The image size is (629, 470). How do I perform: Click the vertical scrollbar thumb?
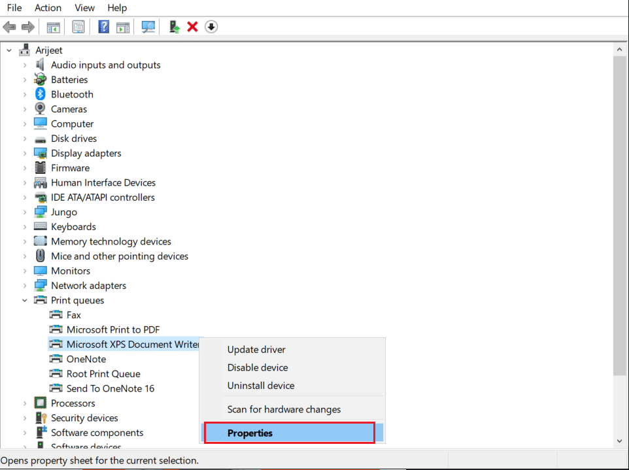(x=619, y=216)
